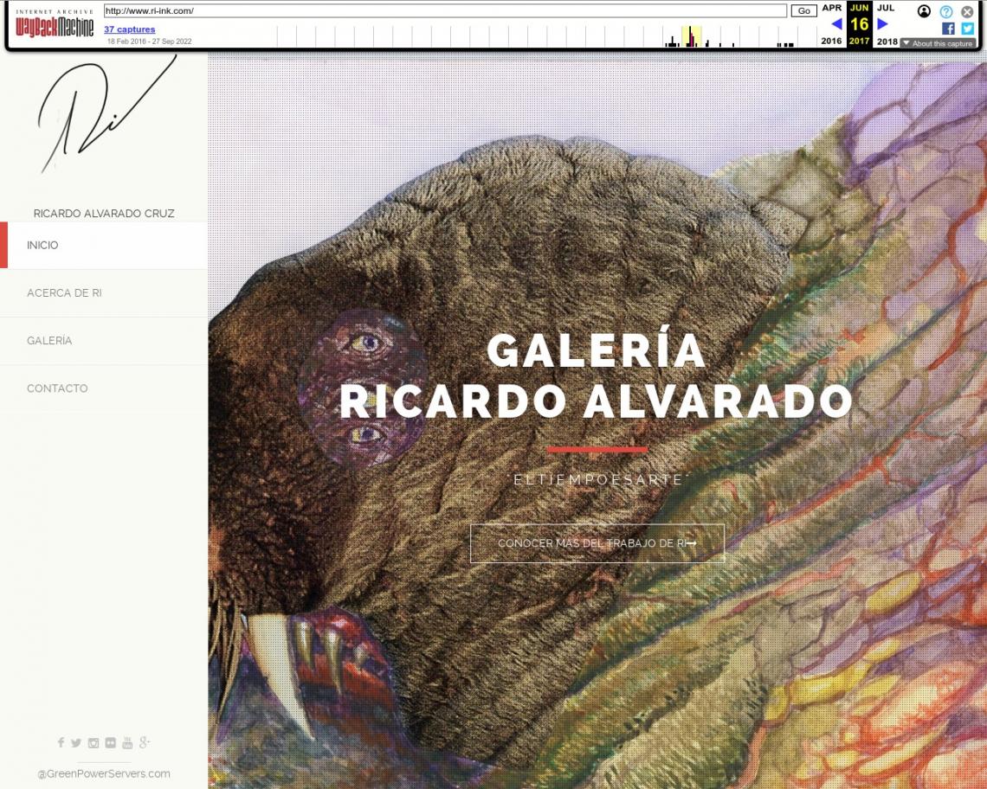This screenshot has height=789, width=987.
Task: Click the Wayback URL input field
Action: [445, 10]
